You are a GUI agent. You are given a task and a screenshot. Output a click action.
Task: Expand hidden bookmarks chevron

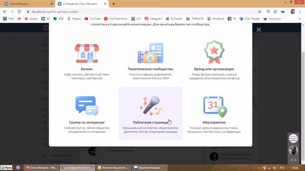click(x=300, y=19)
